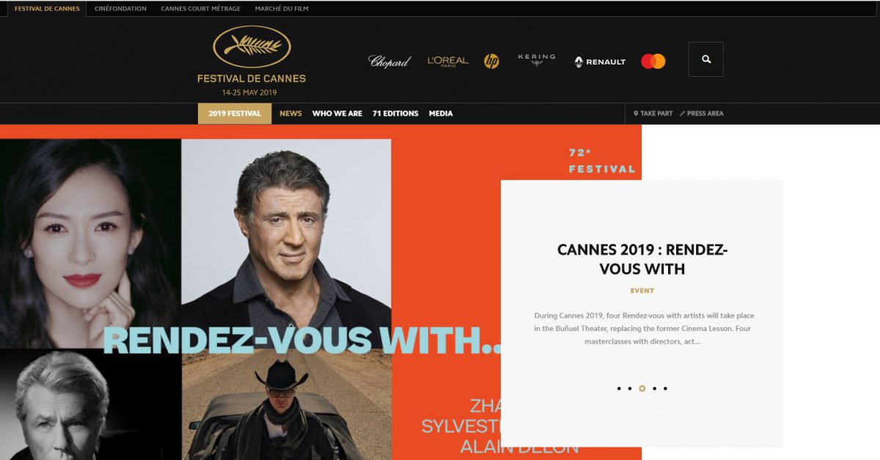Click the Mastercard sponsor logo
Screen dimensions: 880x460
pyautogui.click(x=653, y=62)
